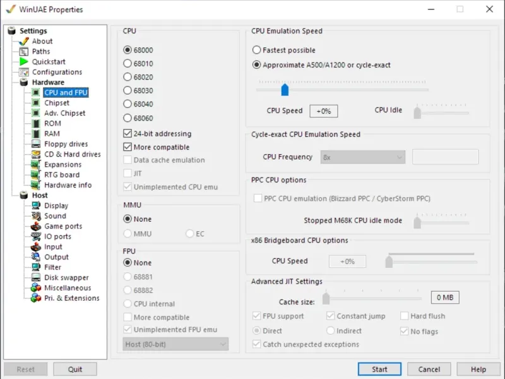505x379 pixels.
Task: Click the Display monitor icon
Action: 36,206
